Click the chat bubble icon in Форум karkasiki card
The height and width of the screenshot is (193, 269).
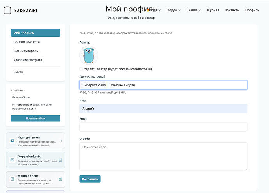[12, 160]
